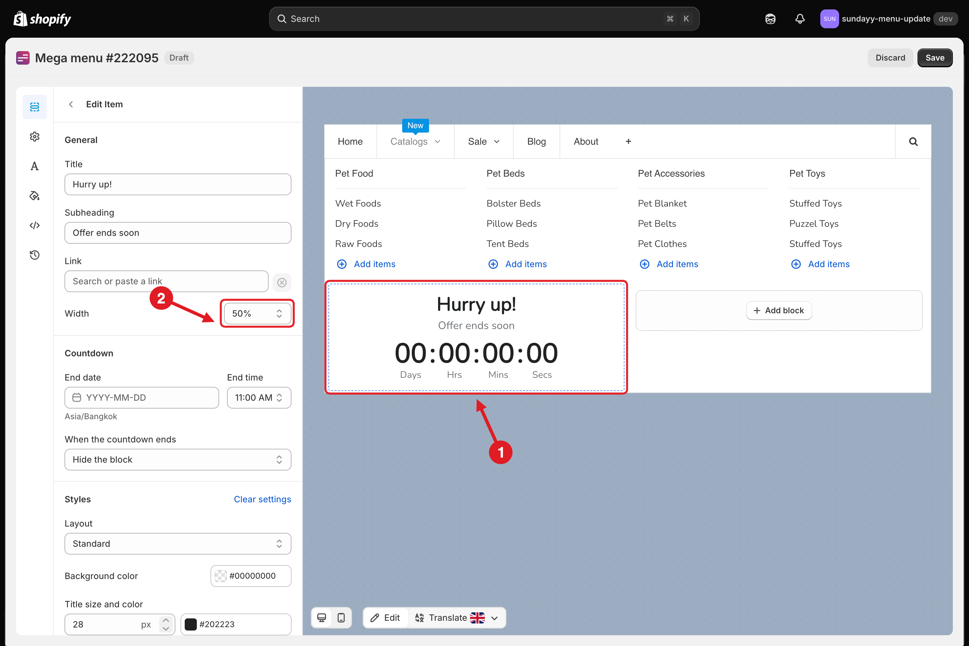The width and height of the screenshot is (969, 646).
Task: Open the typography 'A' sidebar icon
Action: pyautogui.click(x=35, y=166)
